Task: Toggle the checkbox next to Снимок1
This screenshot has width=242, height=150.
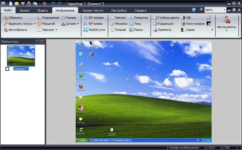Action: tap(7, 69)
